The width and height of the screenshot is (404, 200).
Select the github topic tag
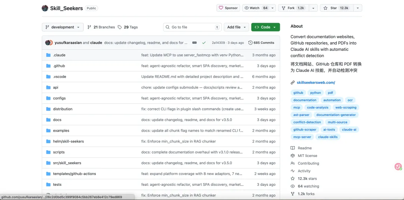[x=298, y=93]
